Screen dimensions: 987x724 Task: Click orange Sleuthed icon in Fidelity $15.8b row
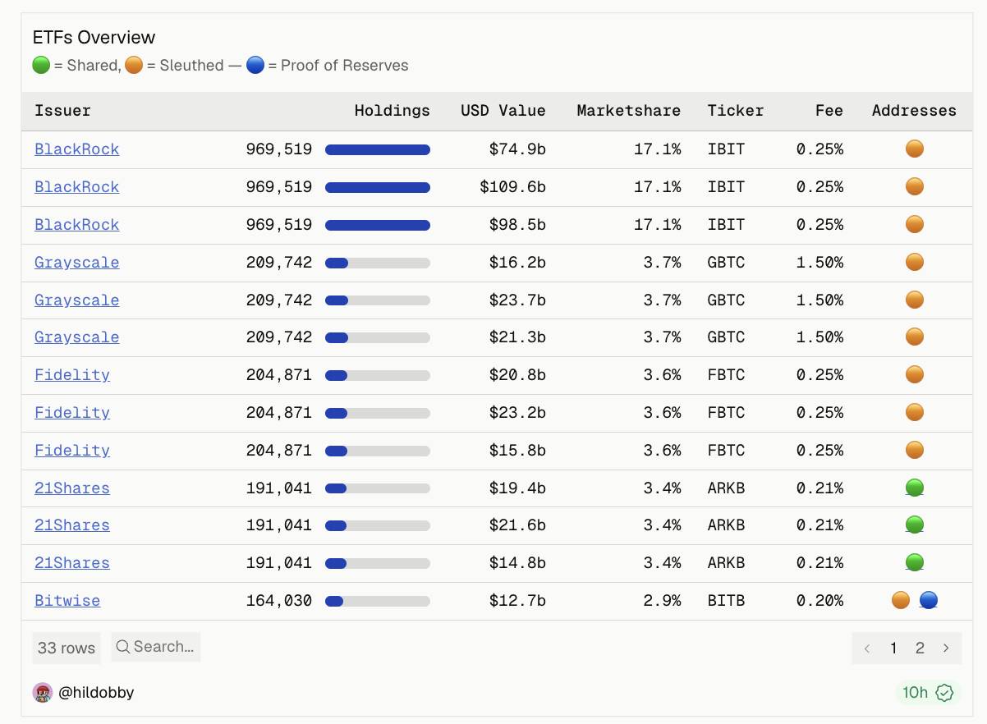click(914, 450)
